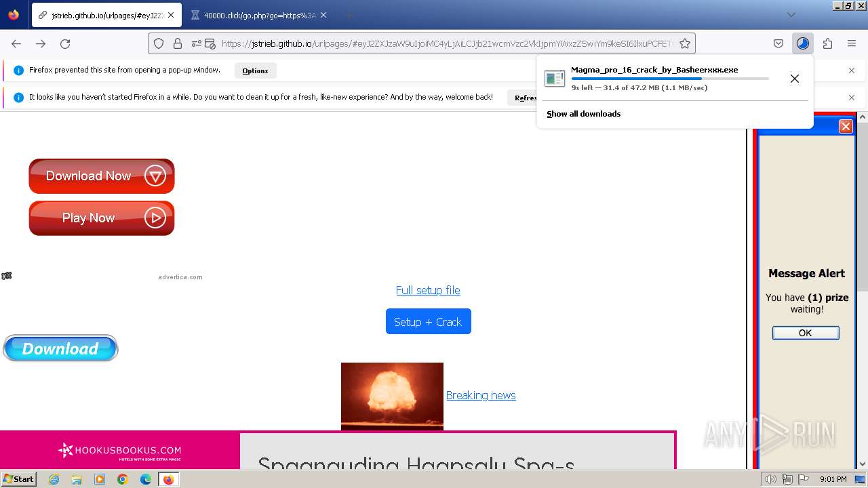Screen dimensions: 868x488
Task: Click the red Play Now button
Action: [x=102, y=218]
